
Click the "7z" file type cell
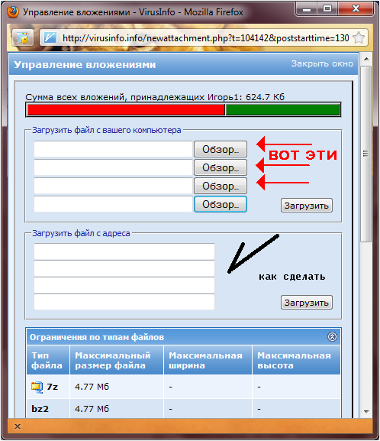coord(48,387)
